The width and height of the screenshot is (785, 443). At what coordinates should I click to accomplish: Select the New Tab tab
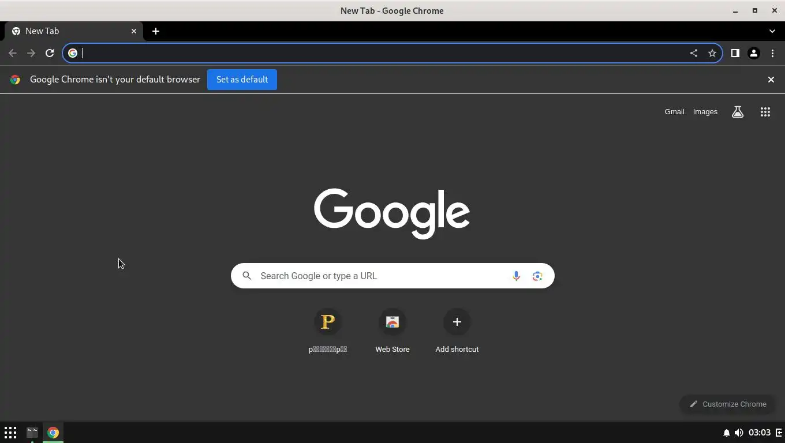pos(74,31)
